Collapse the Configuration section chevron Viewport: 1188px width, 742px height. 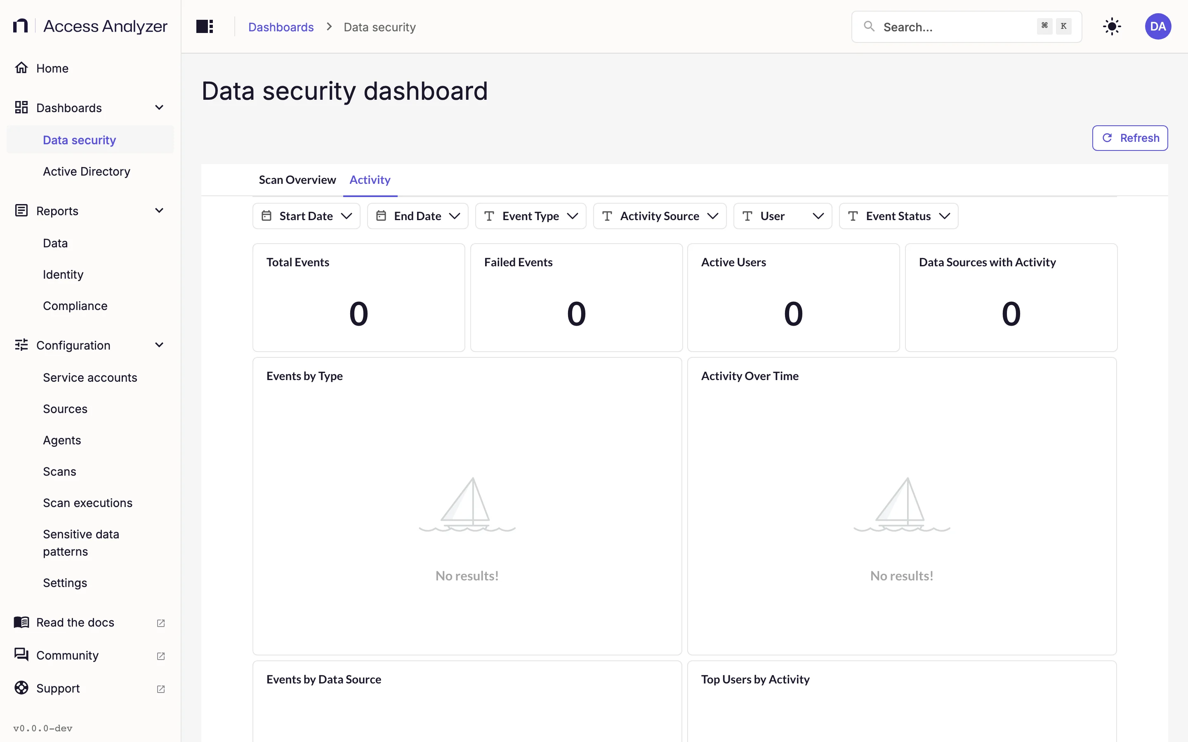pos(159,345)
